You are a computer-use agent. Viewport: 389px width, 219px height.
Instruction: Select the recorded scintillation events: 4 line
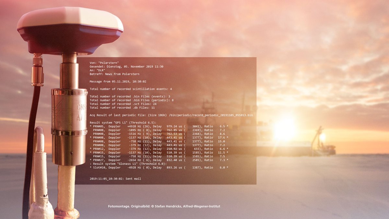click(x=131, y=89)
